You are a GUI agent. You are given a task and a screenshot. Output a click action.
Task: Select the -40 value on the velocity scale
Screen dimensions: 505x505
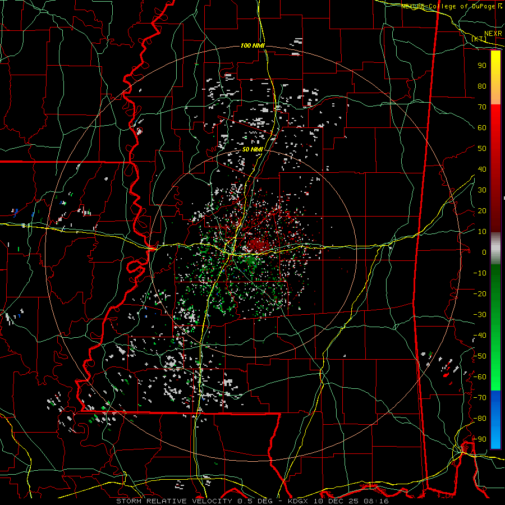[480, 336]
